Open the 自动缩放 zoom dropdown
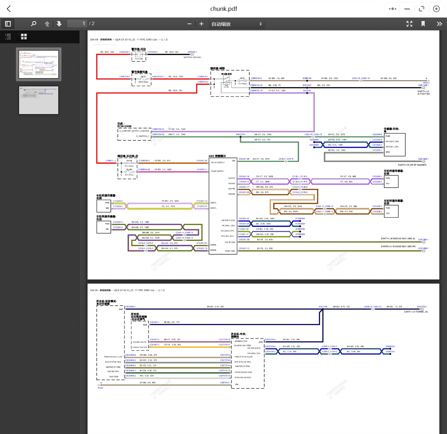 coord(237,24)
